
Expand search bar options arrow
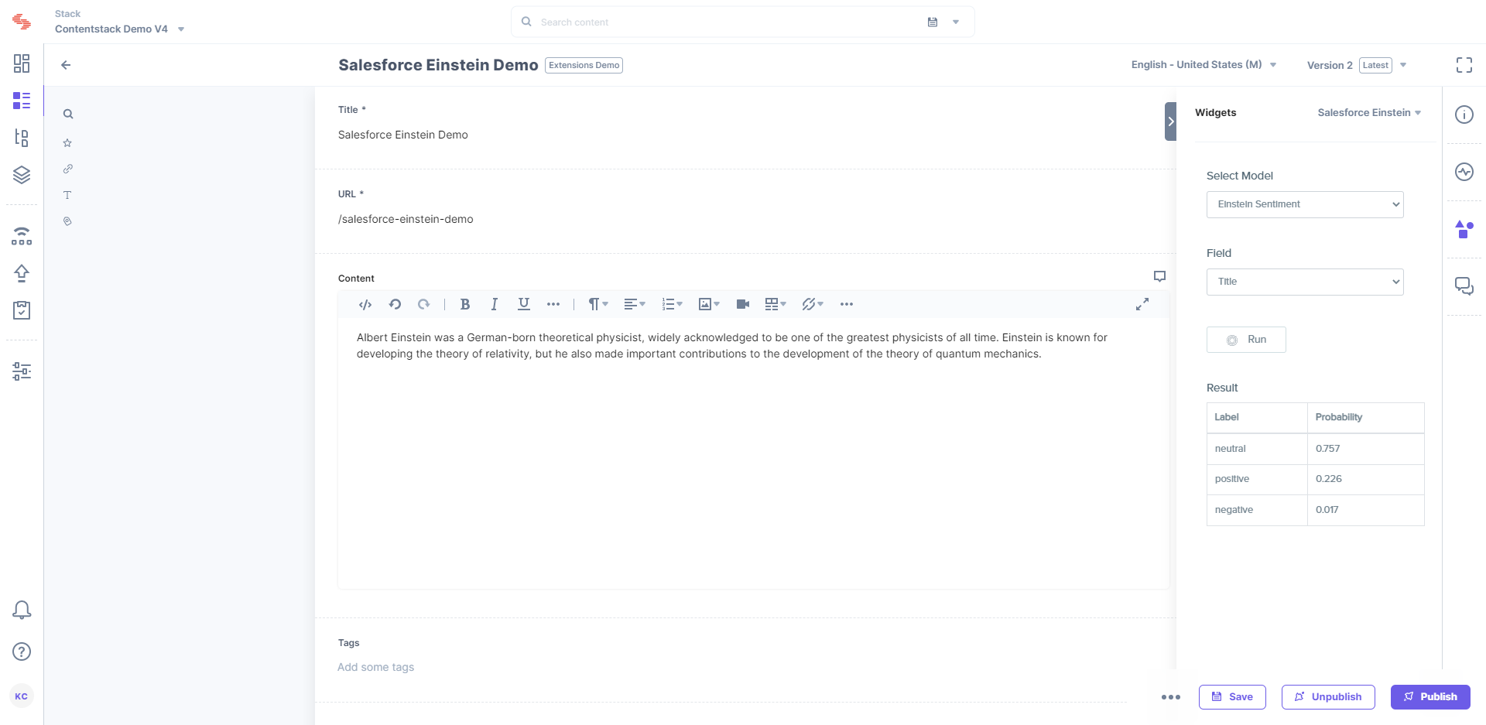pos(956,22)
